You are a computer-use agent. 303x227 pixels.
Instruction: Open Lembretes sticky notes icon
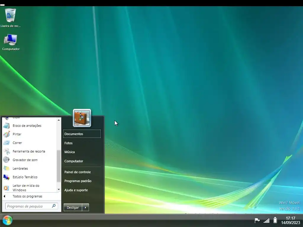[x=7, y=168]
